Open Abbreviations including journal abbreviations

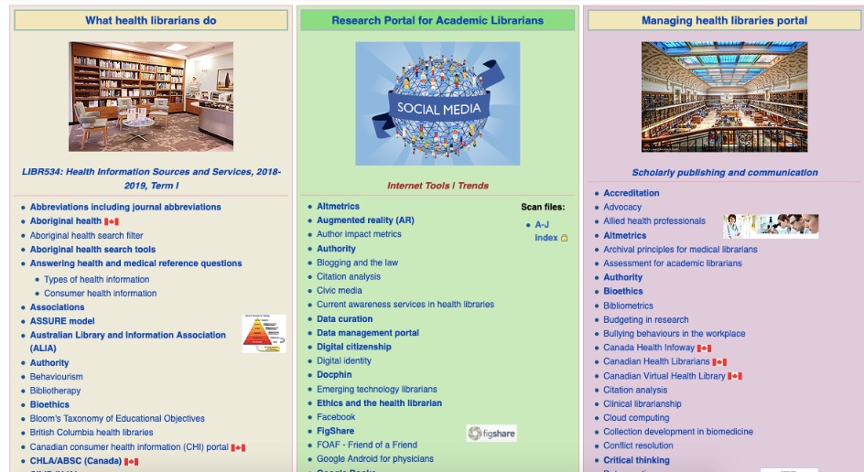coord(125,207)
